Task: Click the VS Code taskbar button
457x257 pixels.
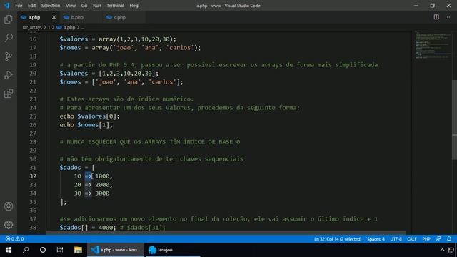Action: tap(116, 250)
